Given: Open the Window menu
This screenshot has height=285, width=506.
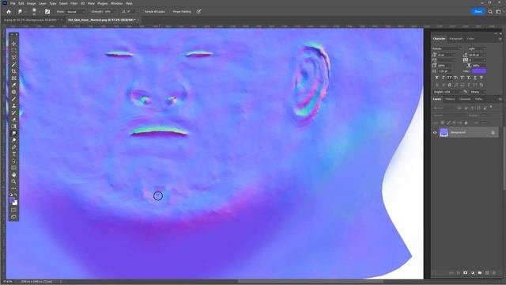Looking at the screenshot, I should point(116,3).
